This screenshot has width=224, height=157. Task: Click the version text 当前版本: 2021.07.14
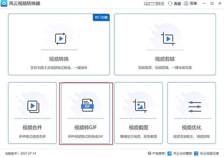tap(20, 153)
